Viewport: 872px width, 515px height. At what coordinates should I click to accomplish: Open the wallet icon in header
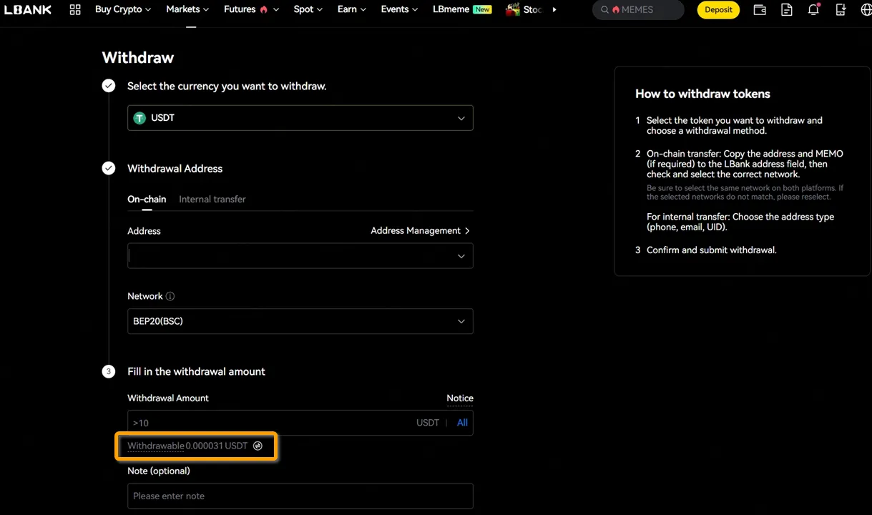pos(760,10)
